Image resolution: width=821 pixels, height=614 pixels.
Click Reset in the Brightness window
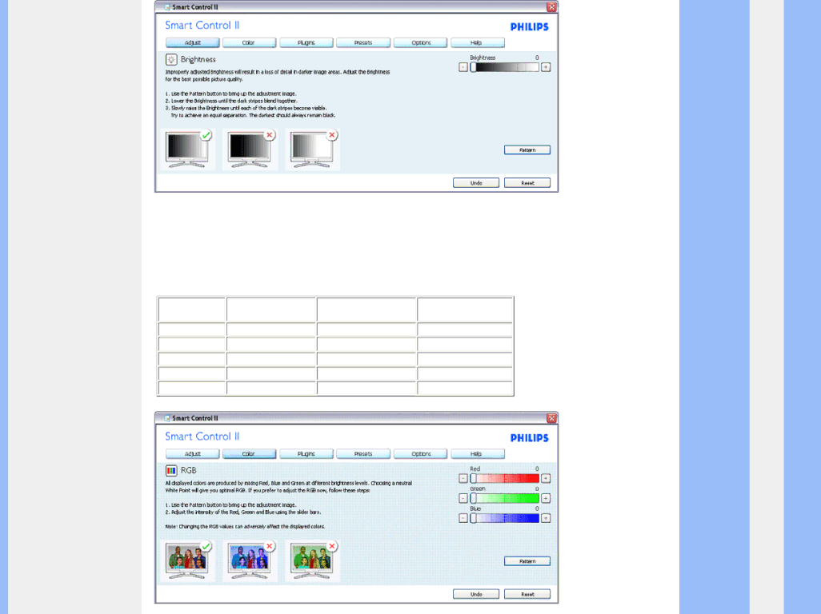click(x=527, y=183)
